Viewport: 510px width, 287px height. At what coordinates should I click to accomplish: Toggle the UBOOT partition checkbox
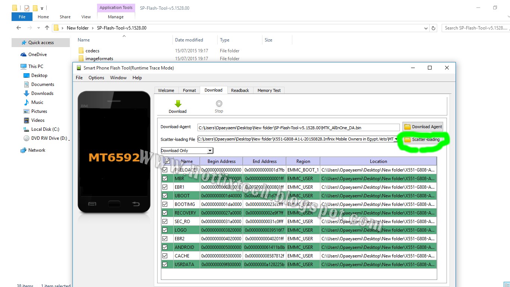tap(165, 196)
